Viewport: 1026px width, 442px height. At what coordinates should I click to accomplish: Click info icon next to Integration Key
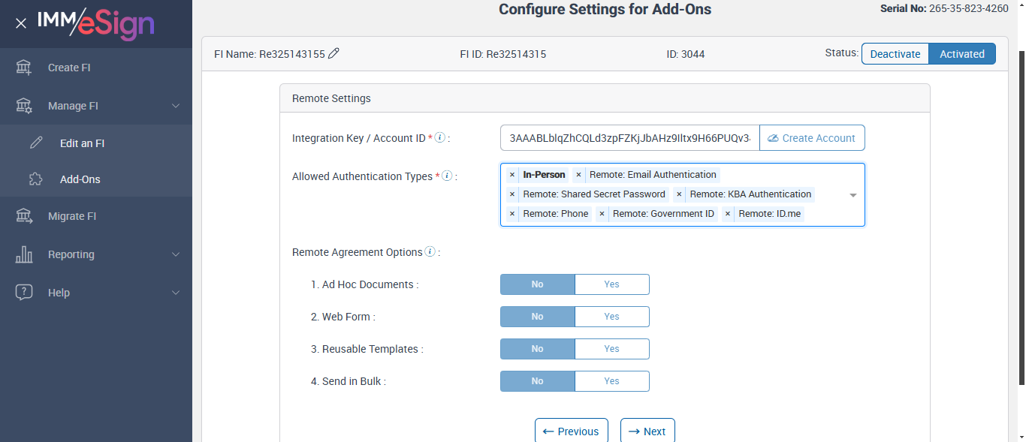(x=440, y=138)
